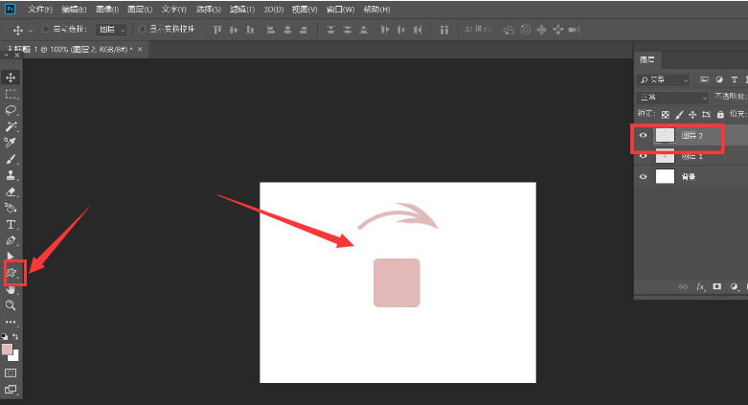Open the 选择(S) menu

[209, 9]
